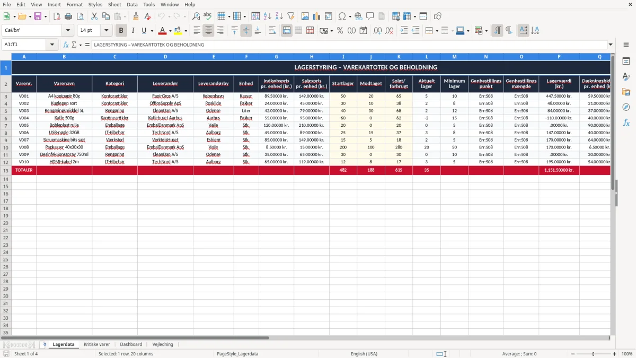Add a decimal place
This screenshot has height=358, width=636.
[377, 31]
